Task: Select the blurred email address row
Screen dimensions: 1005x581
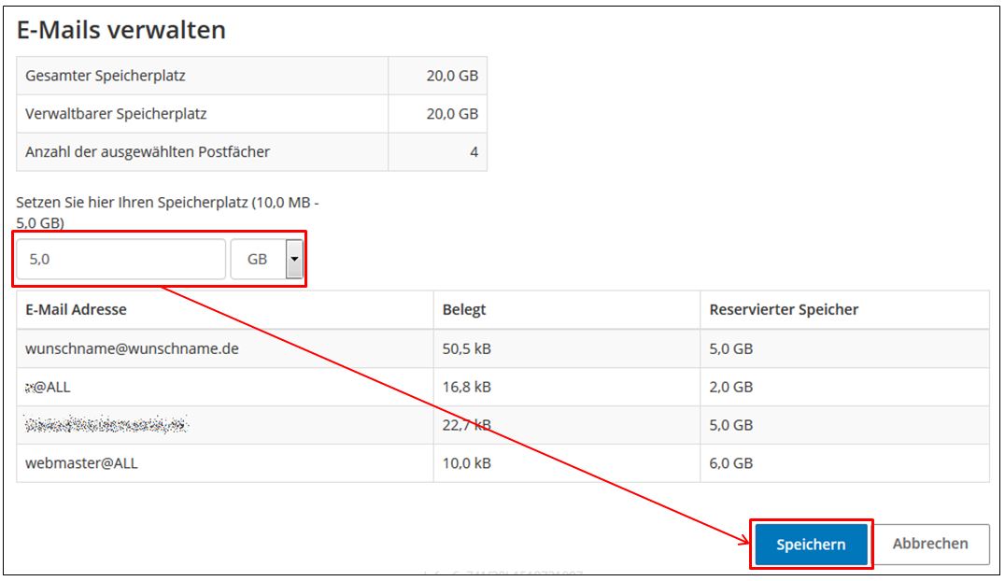Action: pyautogui.click(x=106, y=425)
